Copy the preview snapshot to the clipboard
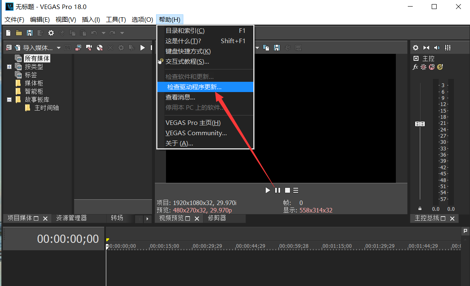This screenshot has height=286, width=470. 266,48
